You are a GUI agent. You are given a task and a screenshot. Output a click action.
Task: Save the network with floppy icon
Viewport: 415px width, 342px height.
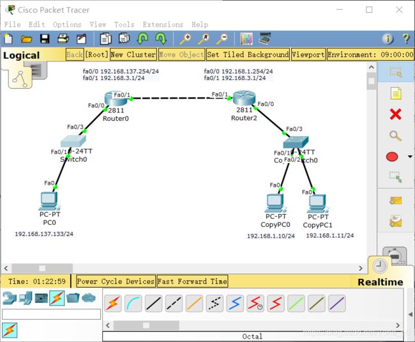(x=45, y=39)
